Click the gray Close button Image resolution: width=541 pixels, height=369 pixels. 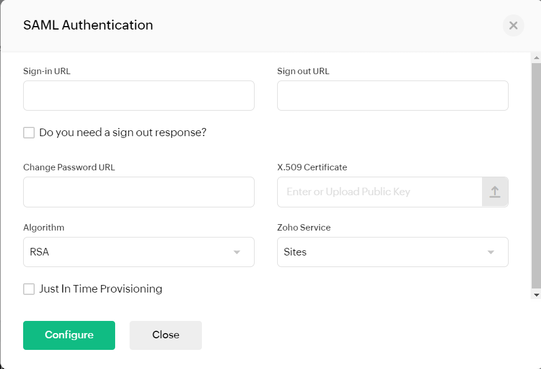(x=165, y=335)
